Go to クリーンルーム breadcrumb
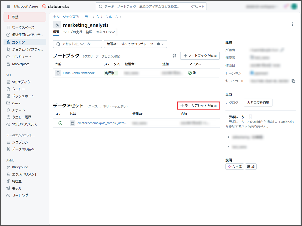 (107, 17)
